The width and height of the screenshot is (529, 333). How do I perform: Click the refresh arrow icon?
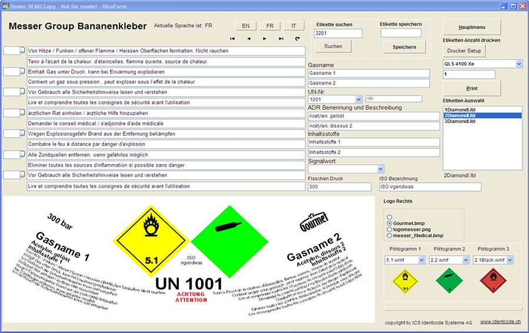[297, 39]
